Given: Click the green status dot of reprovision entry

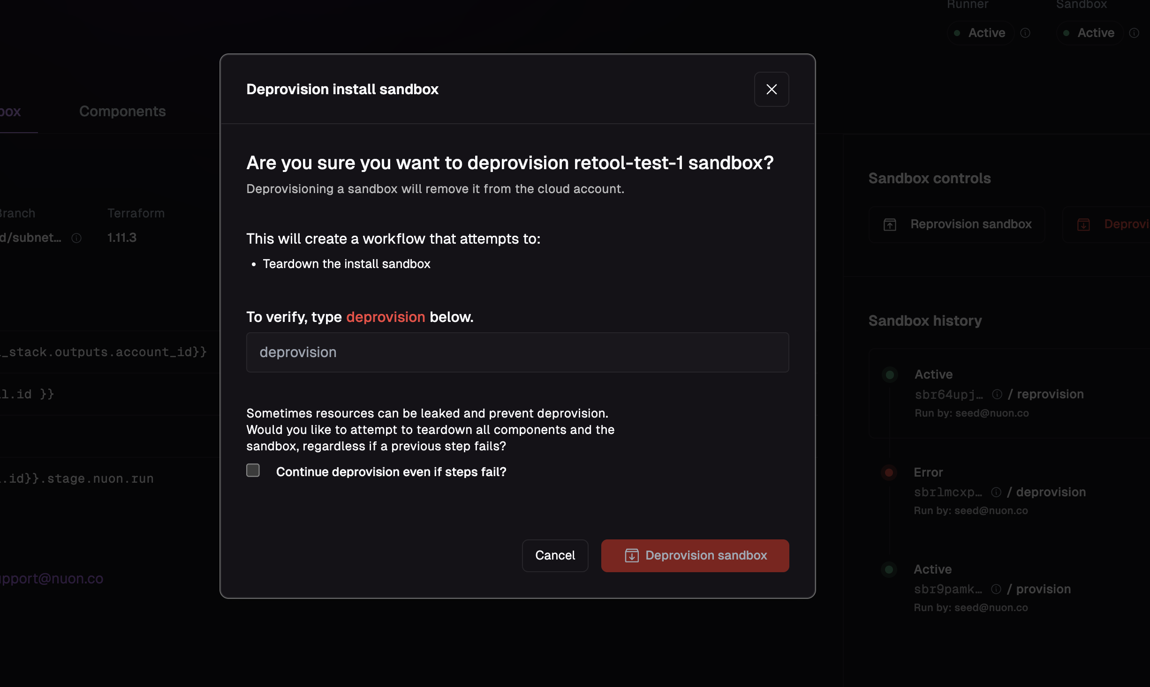Looking at the screenshot, I should (890, 374).
